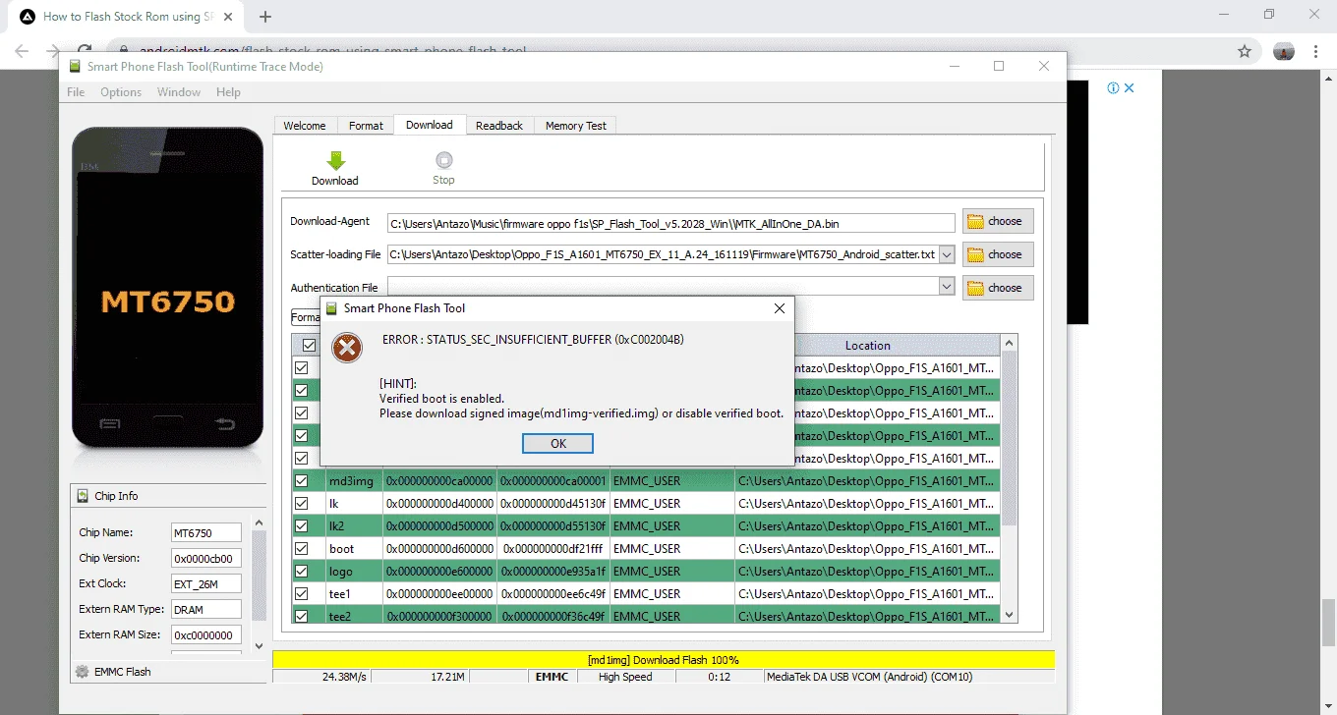Uncheck the lk partition checkbox

(x=302, y=504)
